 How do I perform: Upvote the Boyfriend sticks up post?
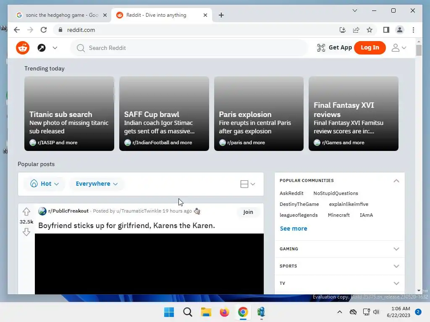pyautogui.click(x=26, y=212)
